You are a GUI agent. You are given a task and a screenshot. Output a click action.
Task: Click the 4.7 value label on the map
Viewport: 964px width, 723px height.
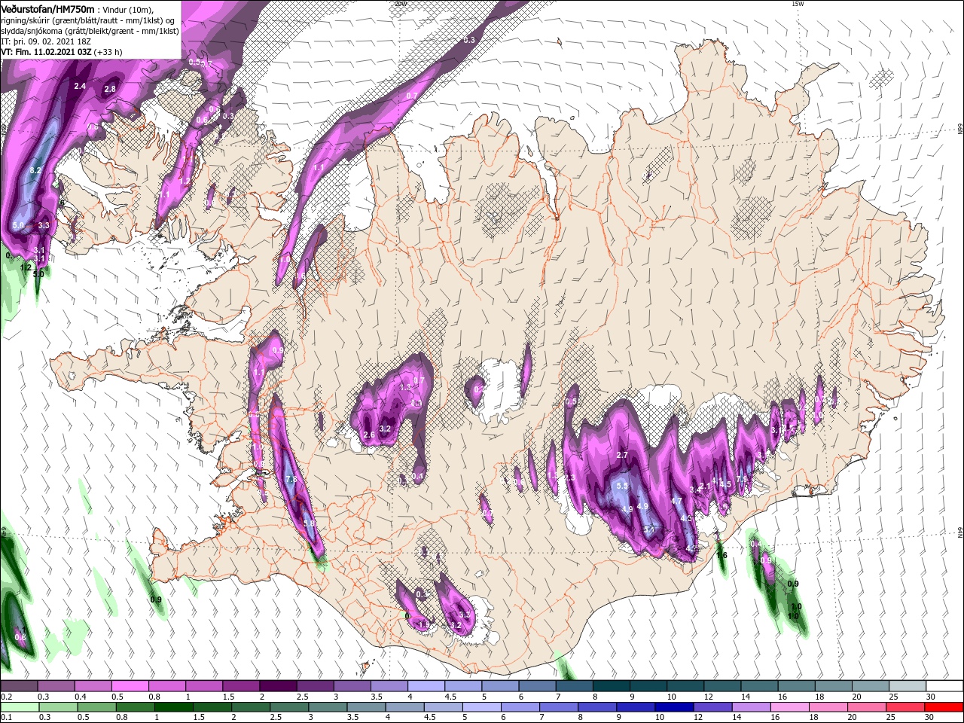click(x=676, y=501)
